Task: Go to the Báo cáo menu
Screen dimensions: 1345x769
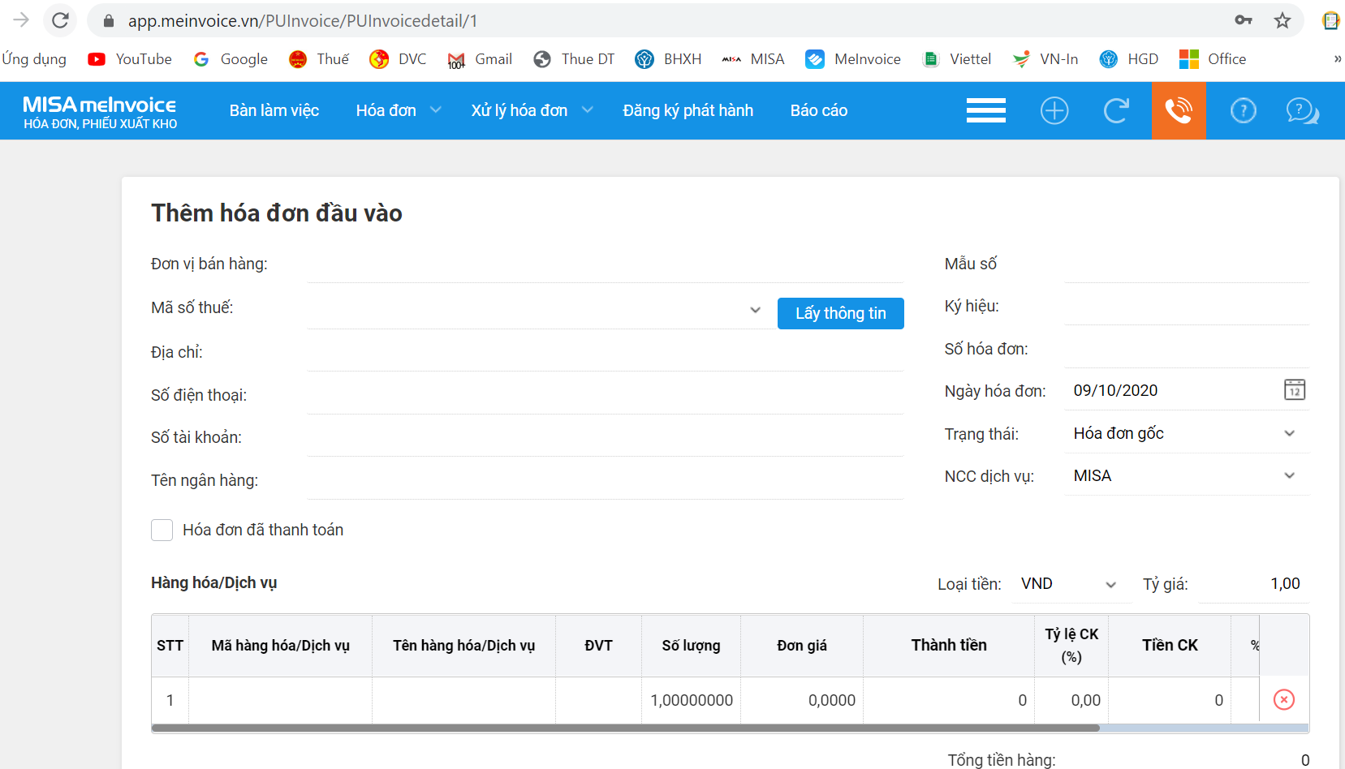Action: coord(818,110)
